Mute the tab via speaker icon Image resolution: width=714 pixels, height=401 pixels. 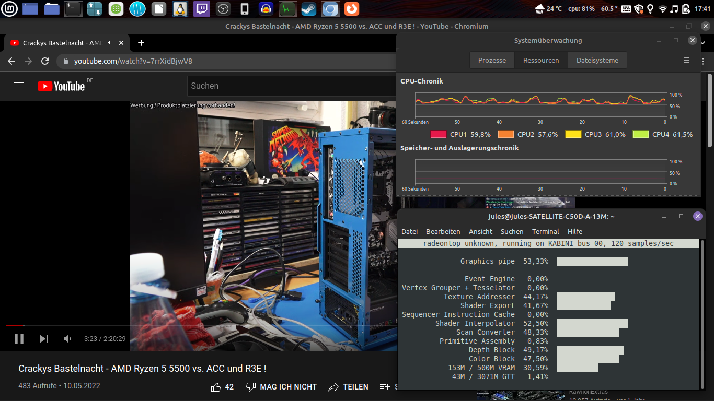(x=110, y=43)
